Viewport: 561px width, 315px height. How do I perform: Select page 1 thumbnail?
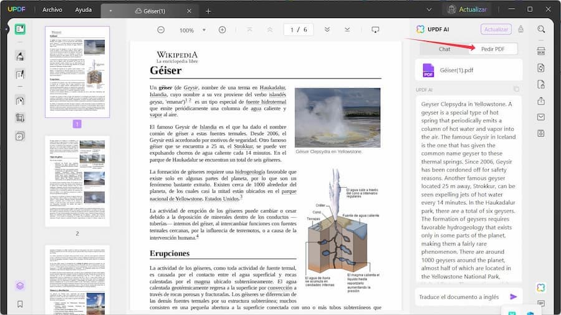click(77, 72)
